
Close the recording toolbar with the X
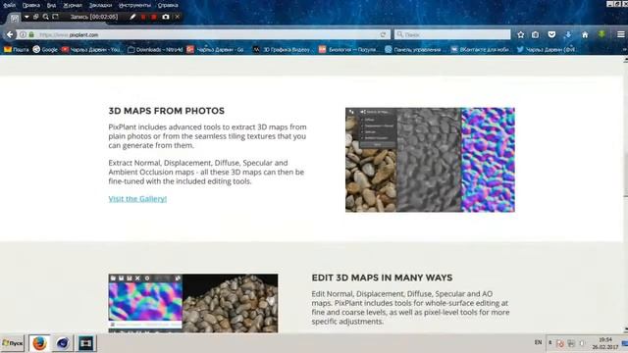pos(177,17)
